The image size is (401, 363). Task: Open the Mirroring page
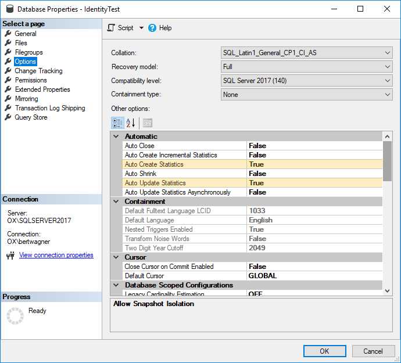[26, 99]
